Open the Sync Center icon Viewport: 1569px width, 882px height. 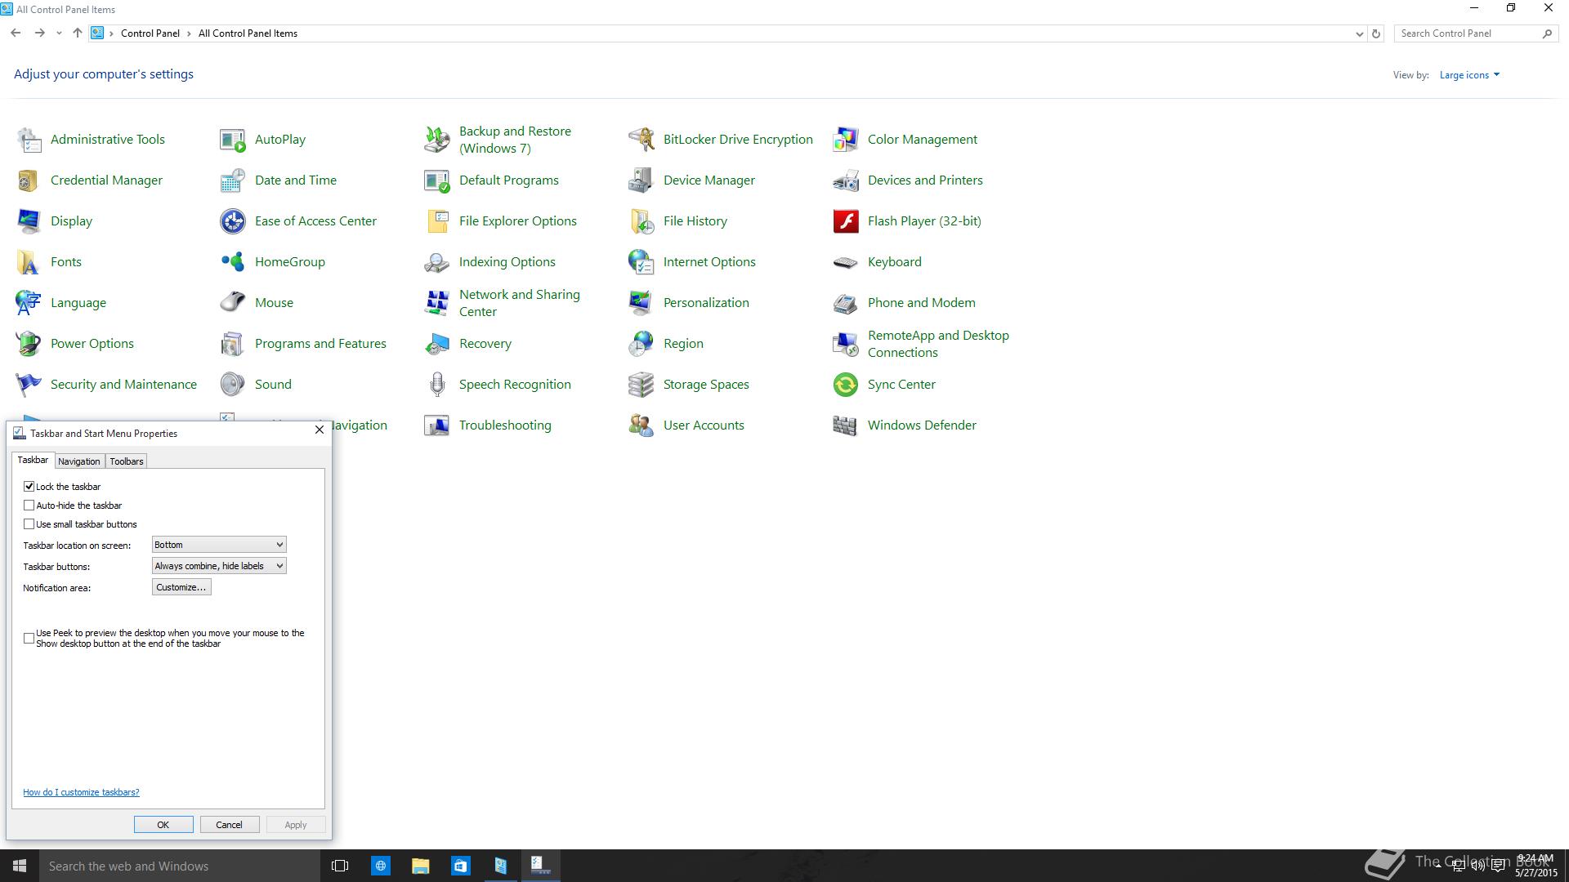[x=846, y=385]
